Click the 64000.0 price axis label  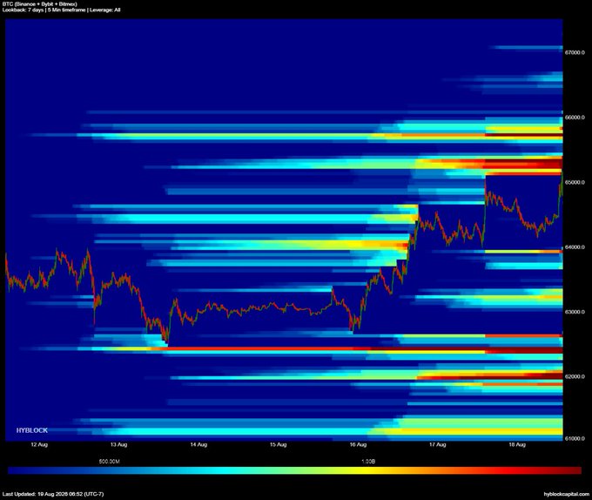point(575,247)
